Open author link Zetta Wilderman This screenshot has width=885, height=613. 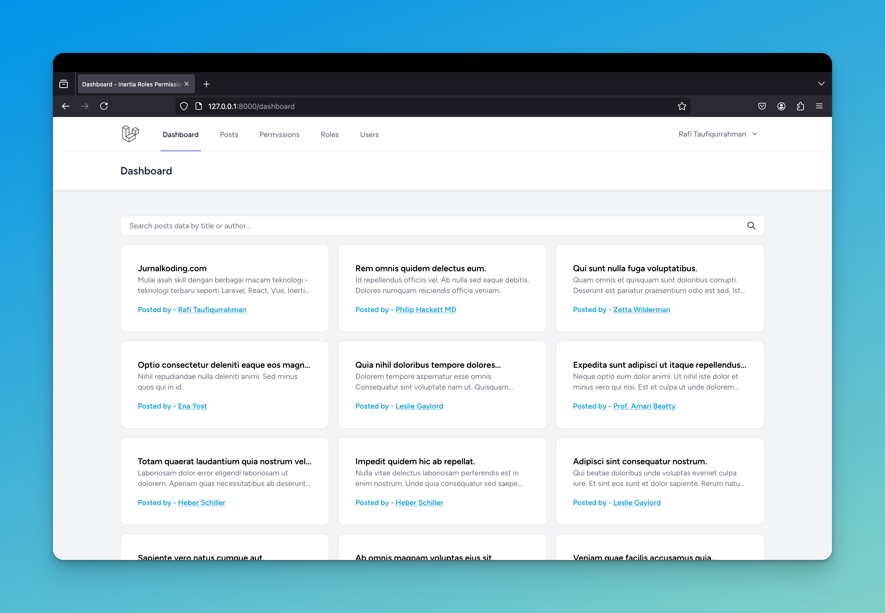(641, 310)
